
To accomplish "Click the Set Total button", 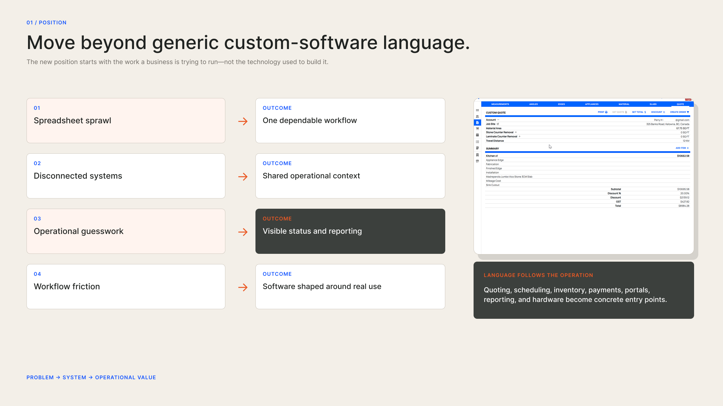I will pyautogui.click(x=639, y=112).
